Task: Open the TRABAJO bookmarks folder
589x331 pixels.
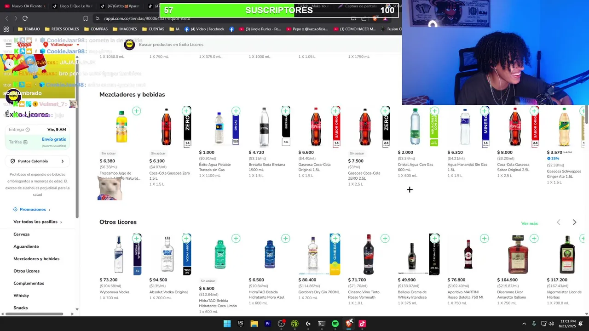Action: point(29,29)
